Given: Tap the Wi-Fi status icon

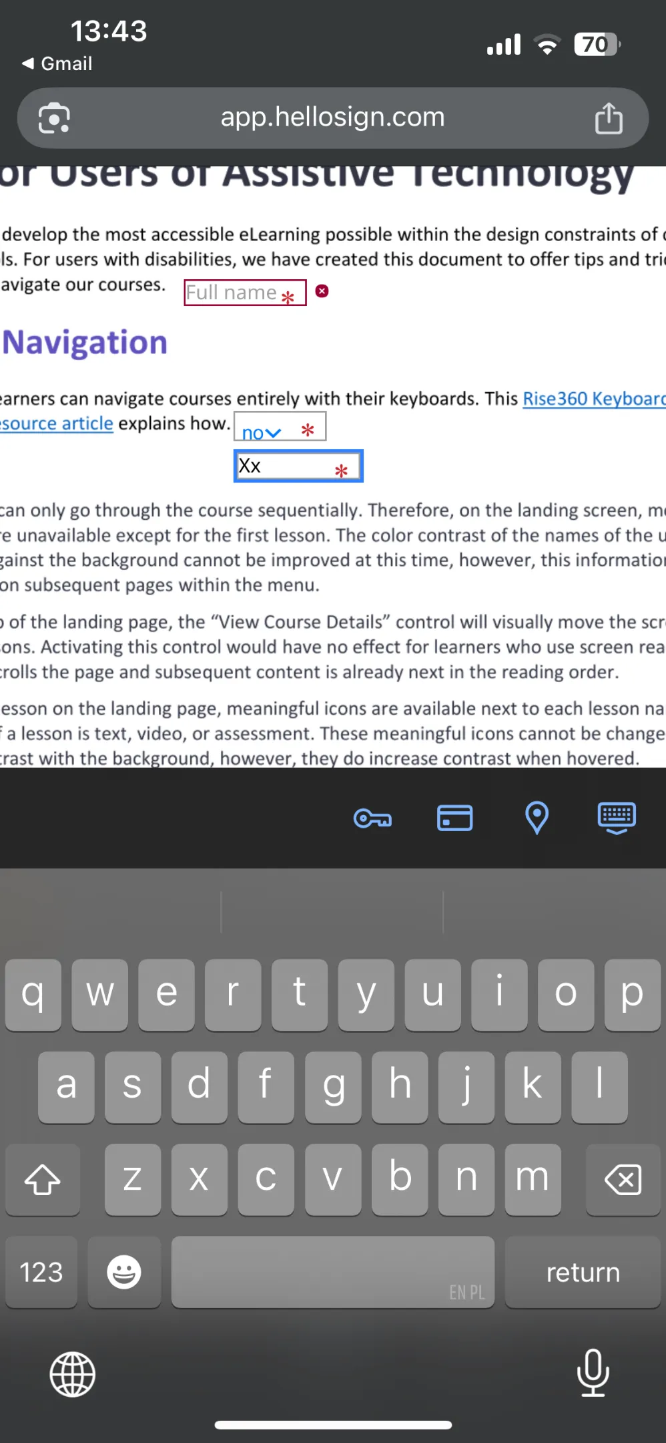Looking at the screenshot, I should [x=547, y=45].
